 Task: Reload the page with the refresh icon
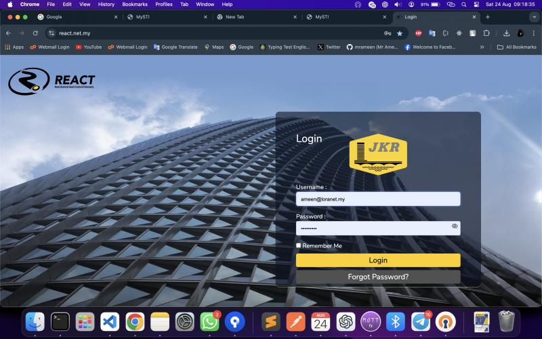(35, 33)
